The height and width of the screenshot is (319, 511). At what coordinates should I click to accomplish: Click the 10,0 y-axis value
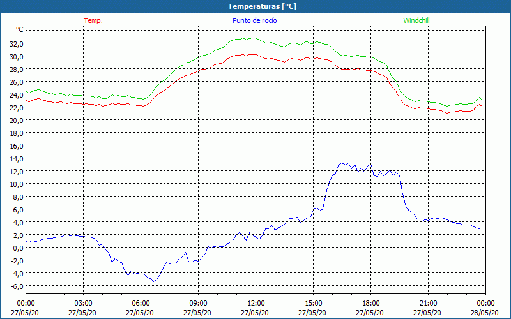point(17,184)
